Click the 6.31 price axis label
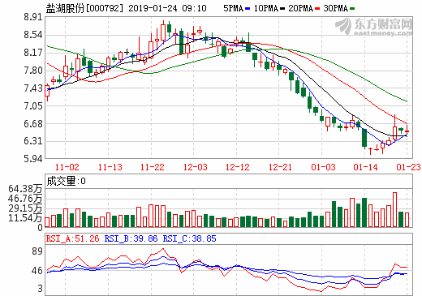Viewport: 422px width, 296px height. point(33,141)
